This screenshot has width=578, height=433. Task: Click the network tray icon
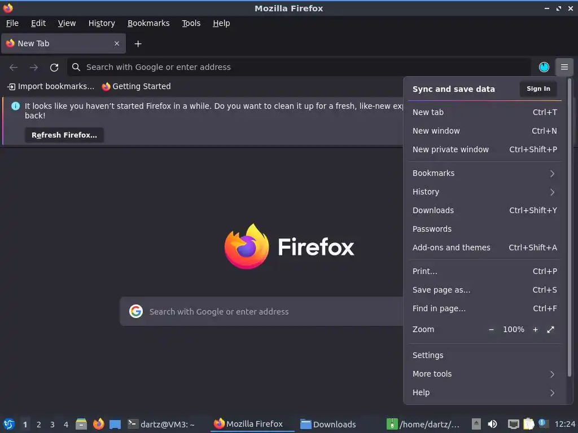pyautogui.click(x=513, y=424)
